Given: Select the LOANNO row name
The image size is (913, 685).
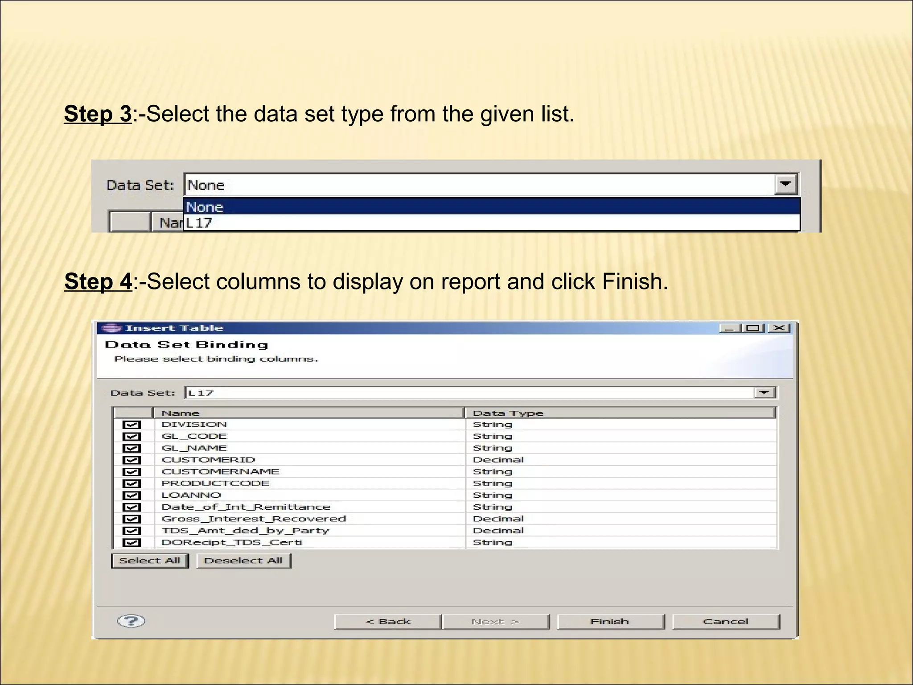Looking at the screenshot, I should (x=191, y=495).
